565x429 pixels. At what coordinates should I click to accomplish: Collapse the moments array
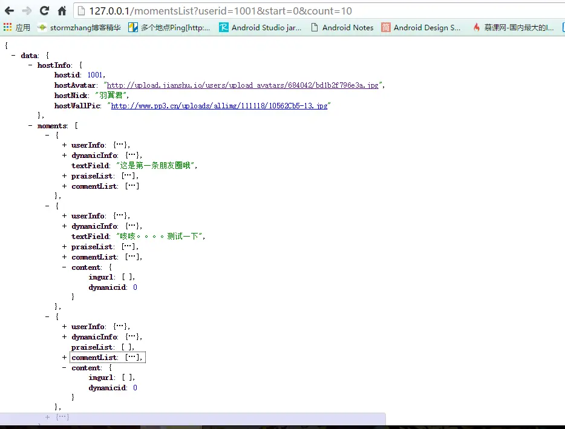click(x=30, y=125)
